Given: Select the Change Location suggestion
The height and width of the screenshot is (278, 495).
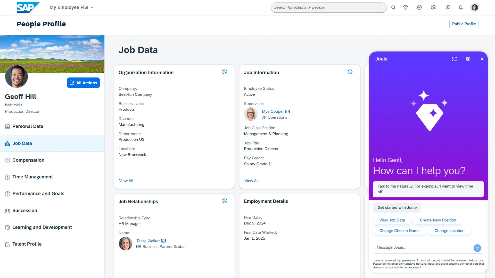Looking at the screenshot, I should click(x=449, y=231).
